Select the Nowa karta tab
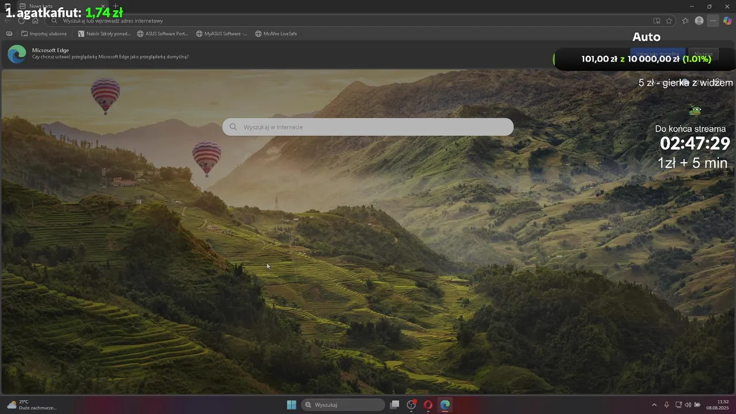Screen dimensions: 736x414 62,6
